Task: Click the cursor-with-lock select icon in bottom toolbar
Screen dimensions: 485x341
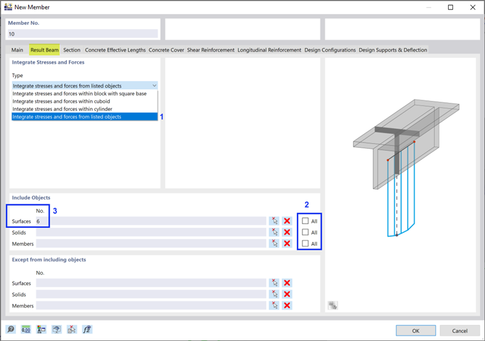Action: [71, 330]
